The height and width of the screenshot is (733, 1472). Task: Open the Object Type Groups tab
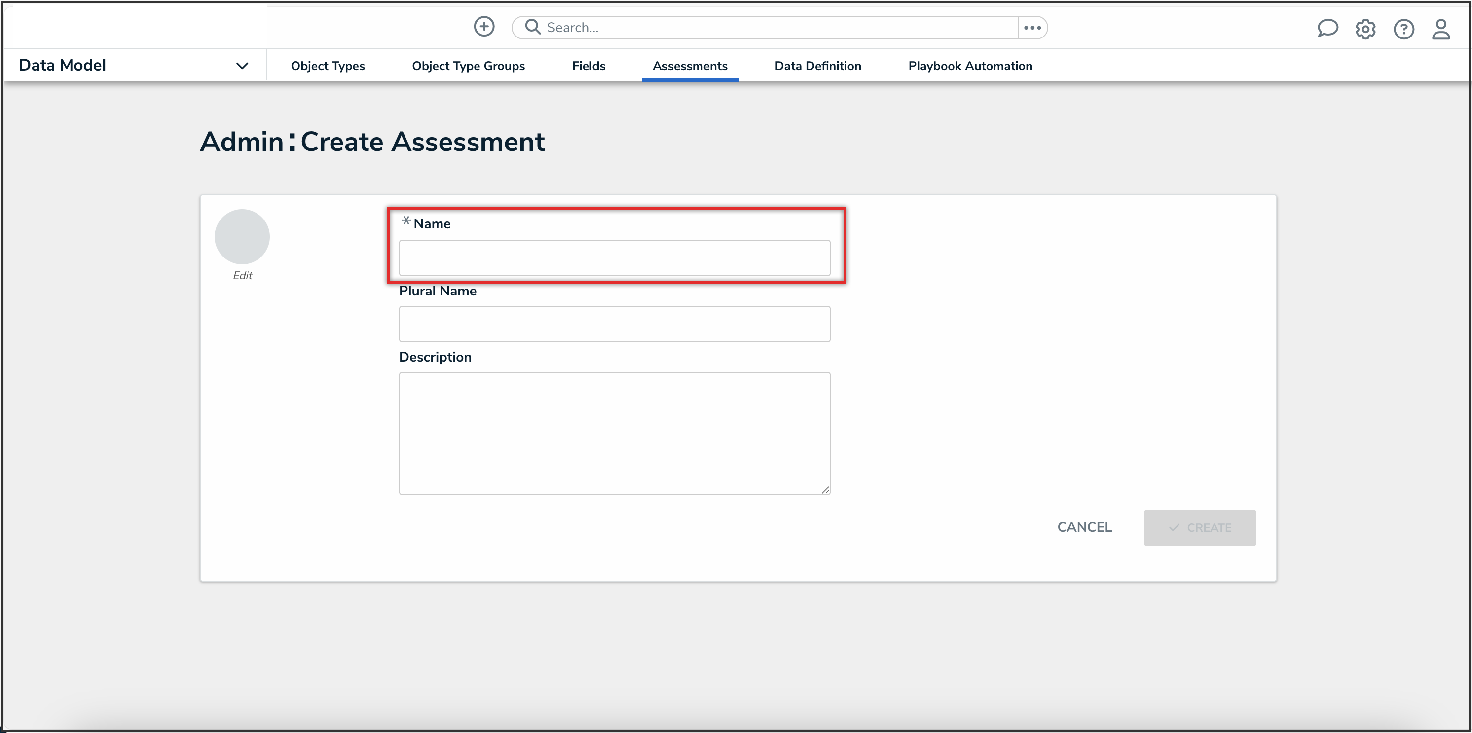coord(468,66)
